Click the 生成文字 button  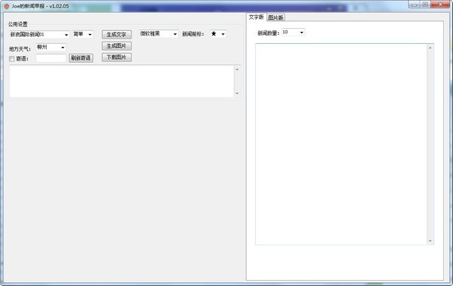[117, 35]
